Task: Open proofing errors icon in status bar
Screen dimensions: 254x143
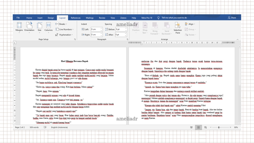Action: click(x=45, y=127)
